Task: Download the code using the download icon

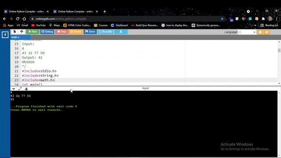Action: pos(121,32)
